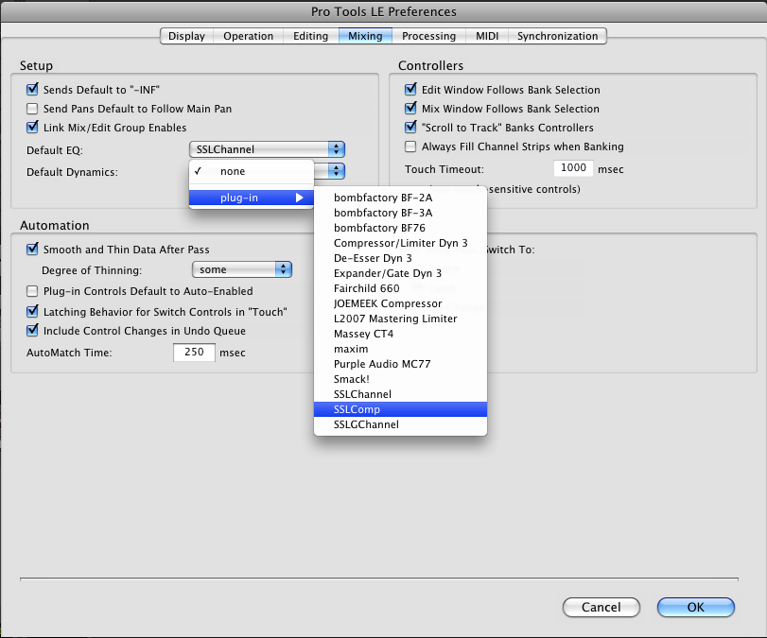Open the Default EQ dropdown showing SSLChannel

(x=267, y=149)
